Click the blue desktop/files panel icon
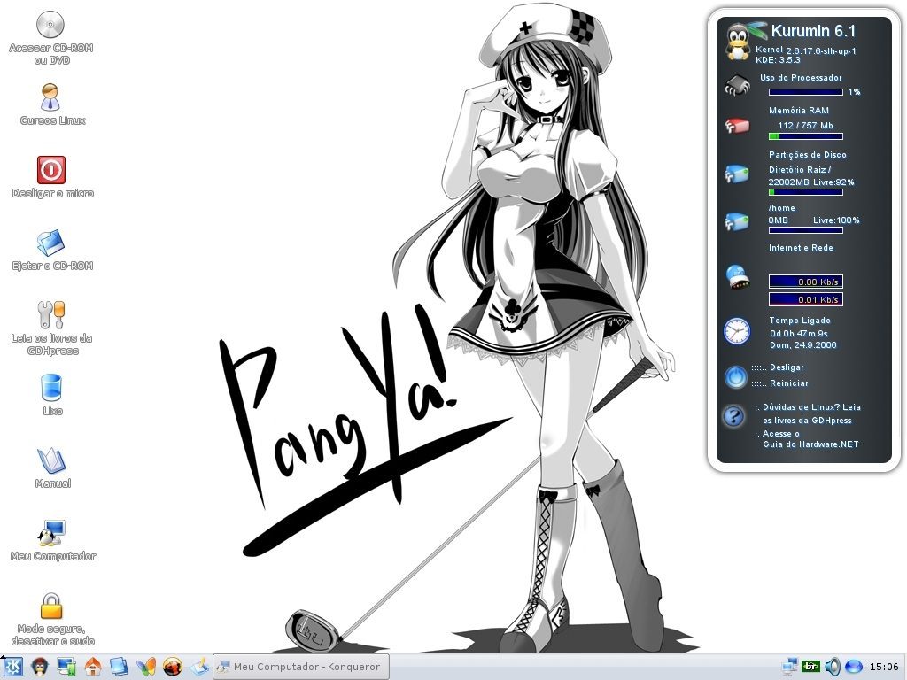907x680 pixels. click(x=120, y=667)
